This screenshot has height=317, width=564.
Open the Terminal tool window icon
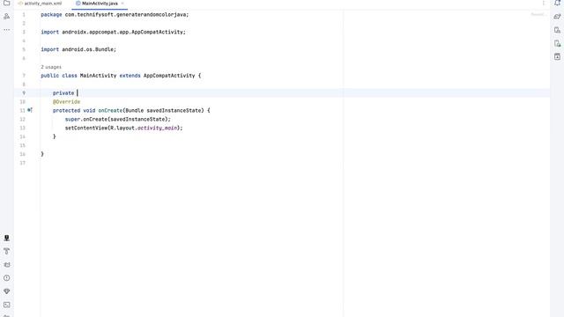tap(6, 305)
